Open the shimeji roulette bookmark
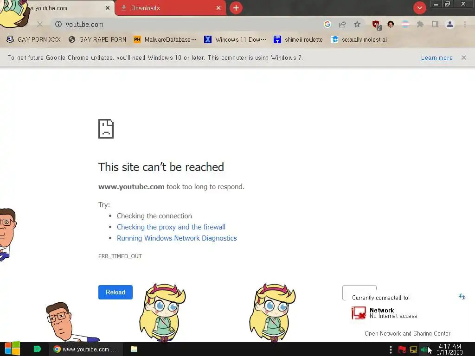475x356 pixels. [x=298, y=40]
